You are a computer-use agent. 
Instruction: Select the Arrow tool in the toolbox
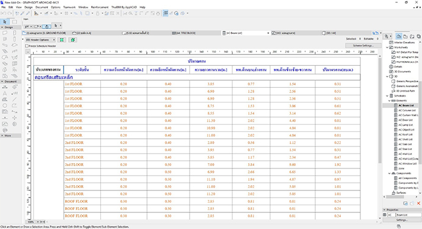click(x=5, y=22)
